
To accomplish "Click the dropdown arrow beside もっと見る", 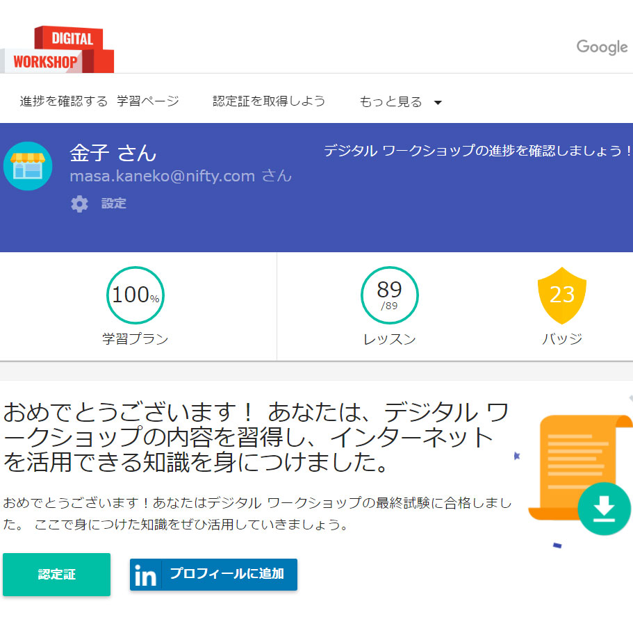I will coord(438,103).
